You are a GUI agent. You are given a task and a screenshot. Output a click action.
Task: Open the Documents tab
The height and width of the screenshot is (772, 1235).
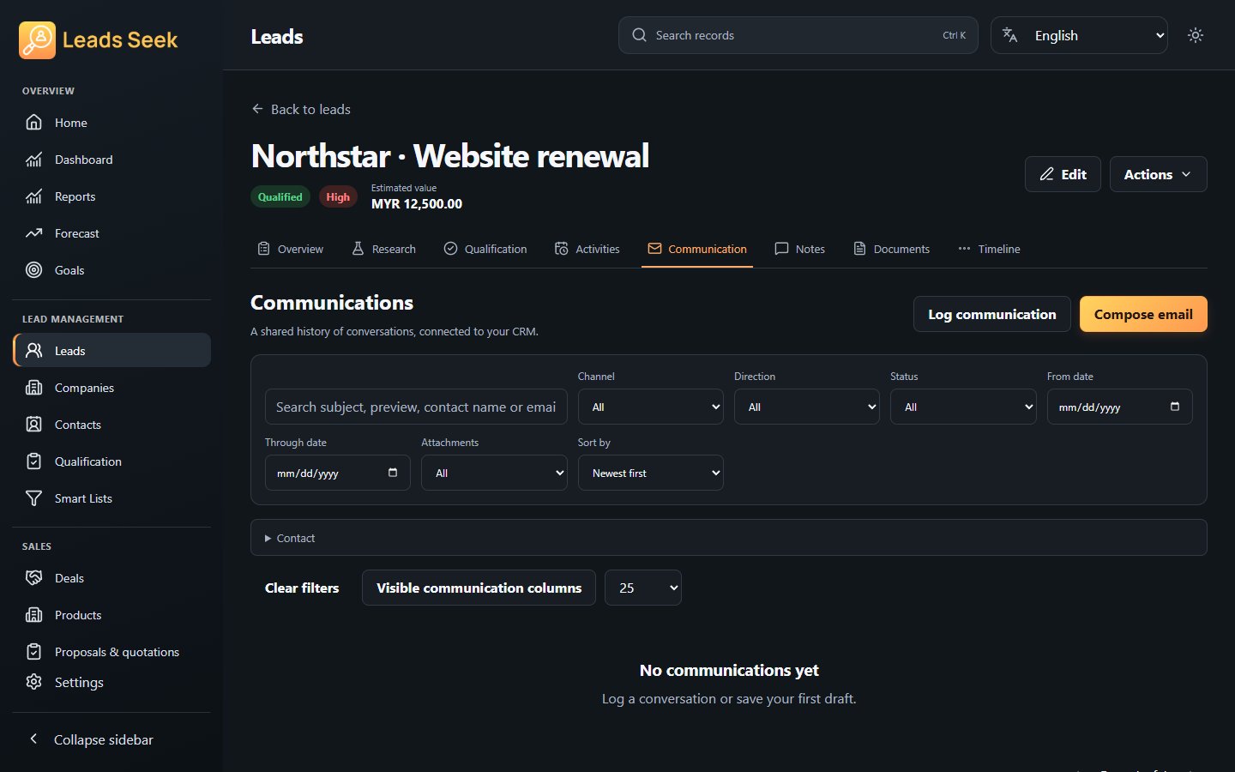892,249
